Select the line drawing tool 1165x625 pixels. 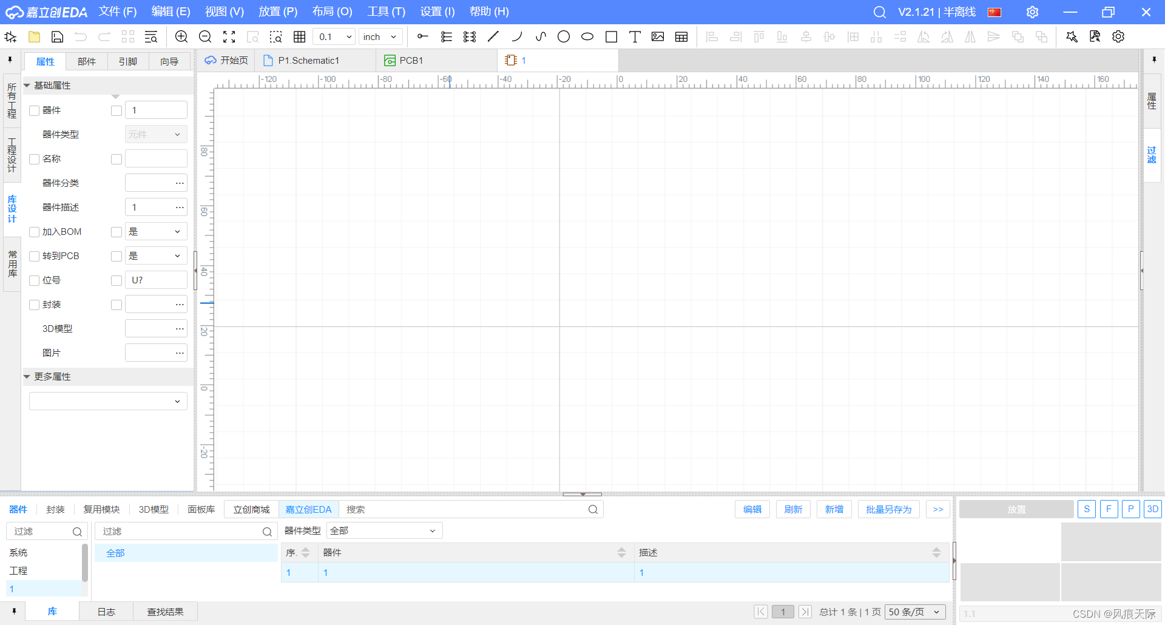493,37
